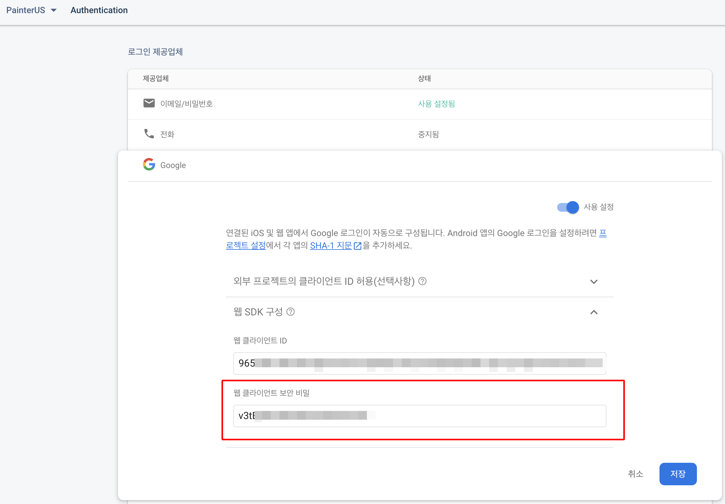Click help icon beside external client ID

tap(422, 281)
